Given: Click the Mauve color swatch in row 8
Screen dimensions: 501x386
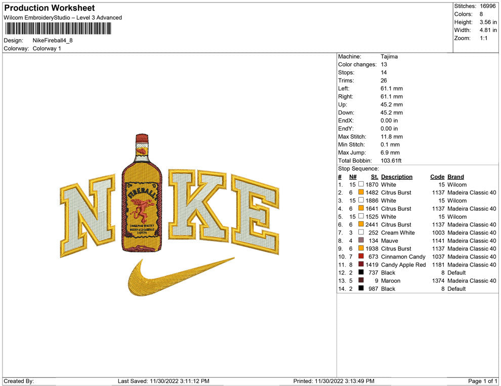Looking at the screenshot, I should coord(361,240).
